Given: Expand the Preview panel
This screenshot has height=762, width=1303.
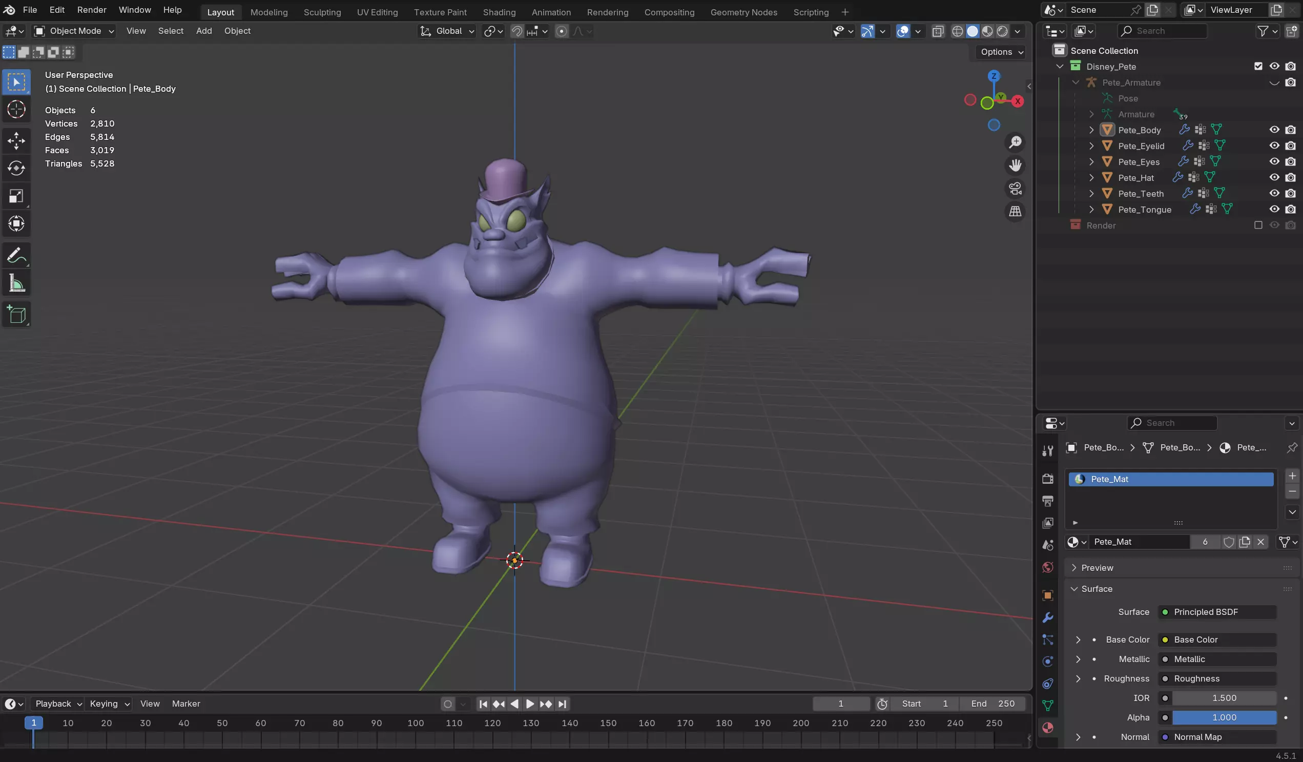Looking at the screenshot, I should pyautogui.click(x=1097, y=568).
